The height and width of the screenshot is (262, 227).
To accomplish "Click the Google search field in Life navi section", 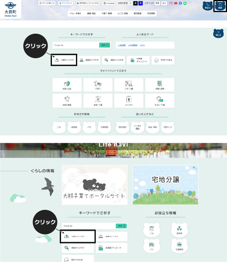I will click(89, 226).
